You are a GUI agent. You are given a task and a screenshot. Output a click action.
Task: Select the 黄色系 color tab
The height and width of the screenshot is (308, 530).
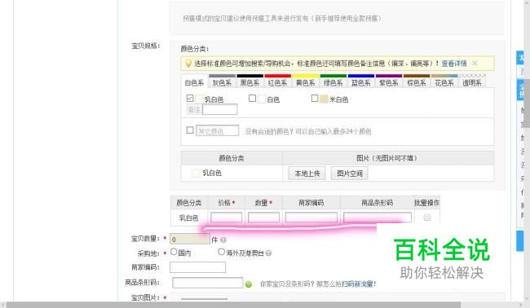point(305,82)
